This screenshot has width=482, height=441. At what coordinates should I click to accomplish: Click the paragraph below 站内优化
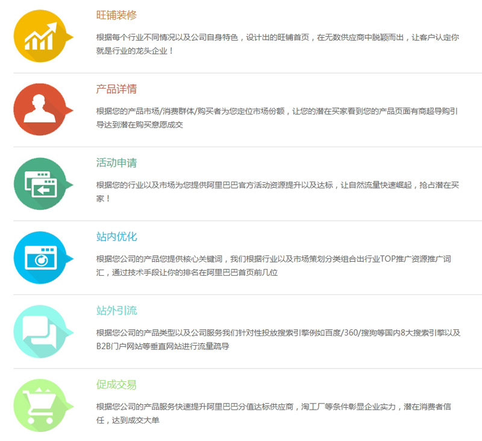(x=274, y=265)
